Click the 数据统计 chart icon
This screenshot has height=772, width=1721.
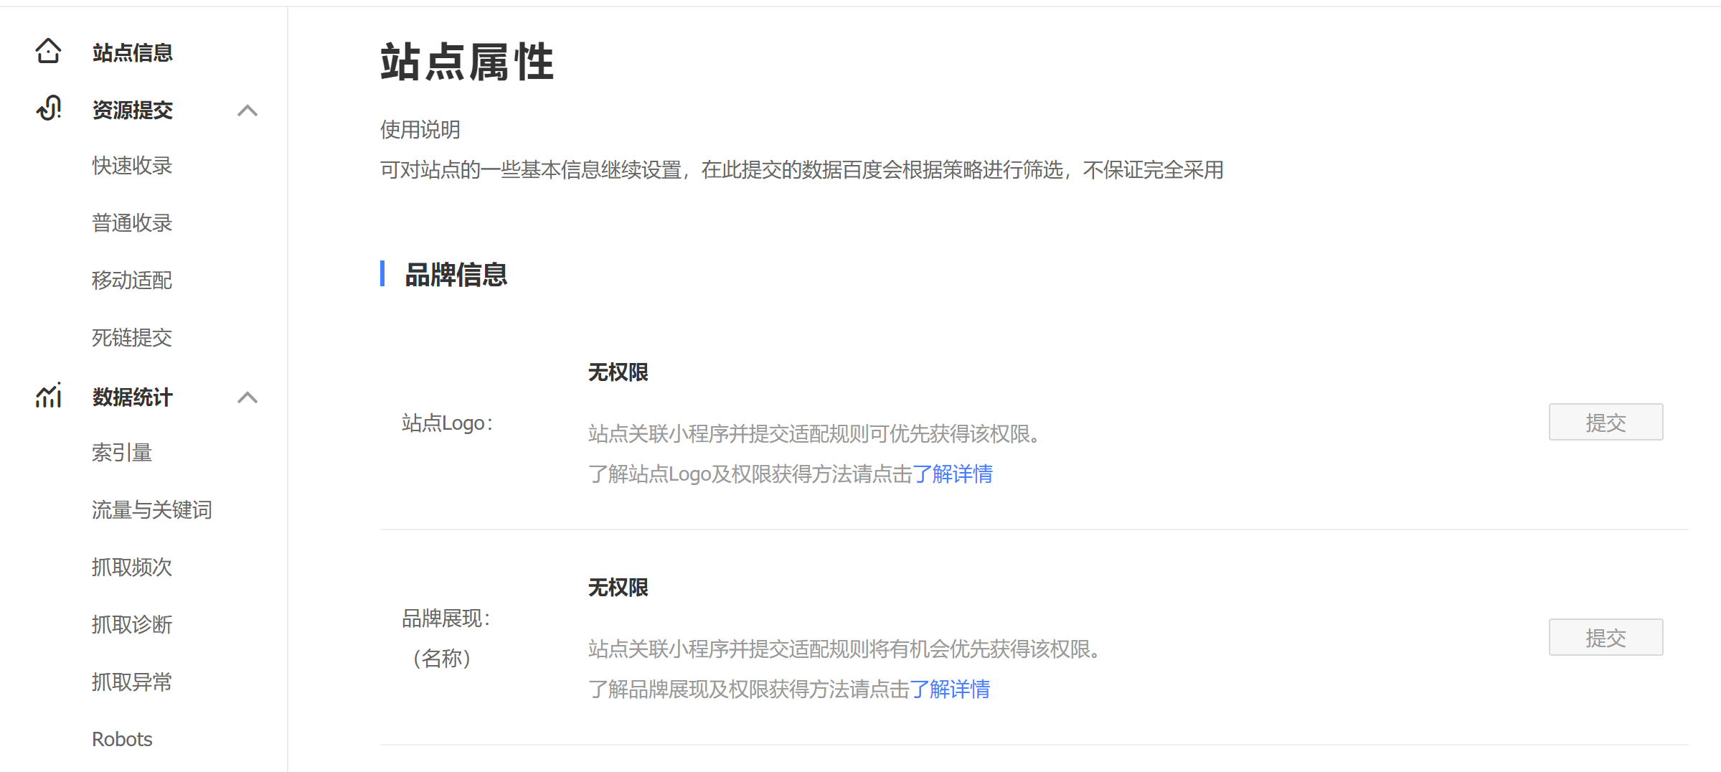coord(48,396)
